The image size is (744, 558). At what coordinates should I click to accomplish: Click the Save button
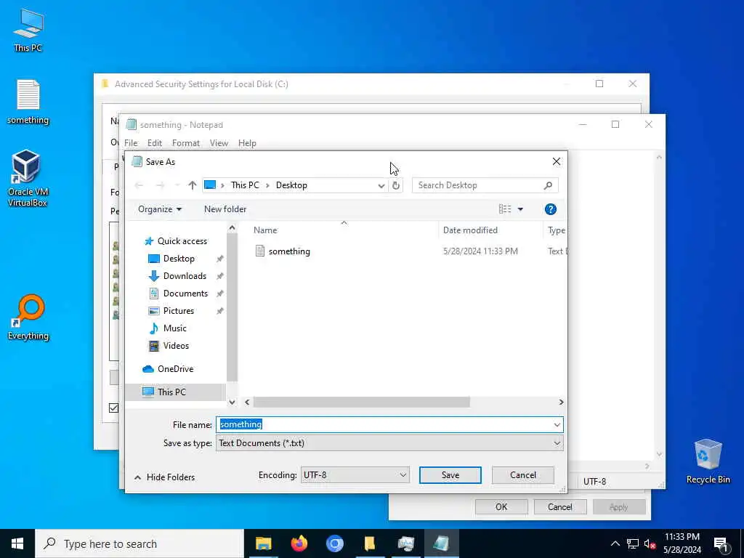450,475
